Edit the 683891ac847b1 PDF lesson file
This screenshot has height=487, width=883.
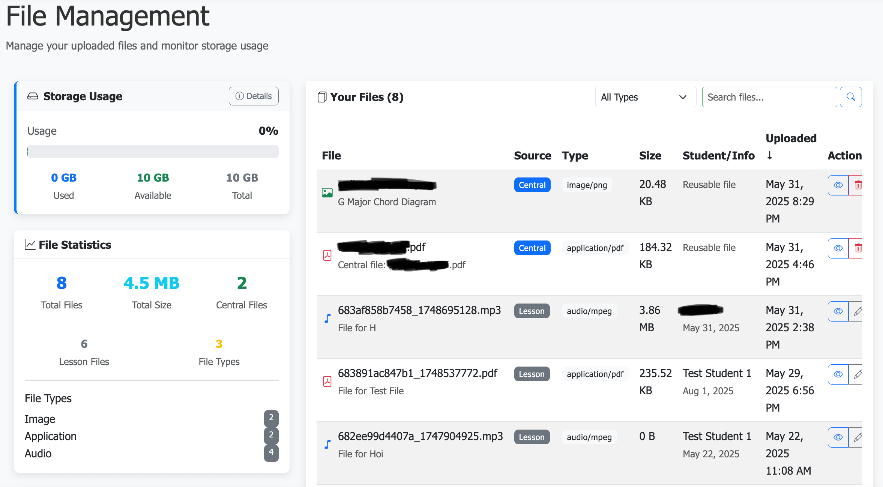tap(857, 374)
